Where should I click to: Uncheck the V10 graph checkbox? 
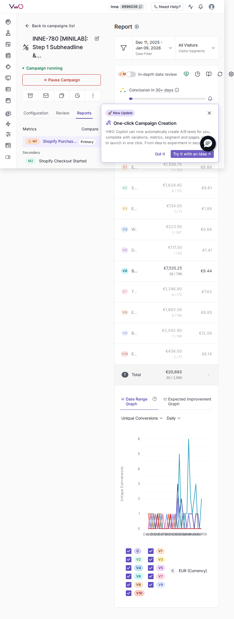[x=129, y=593]
